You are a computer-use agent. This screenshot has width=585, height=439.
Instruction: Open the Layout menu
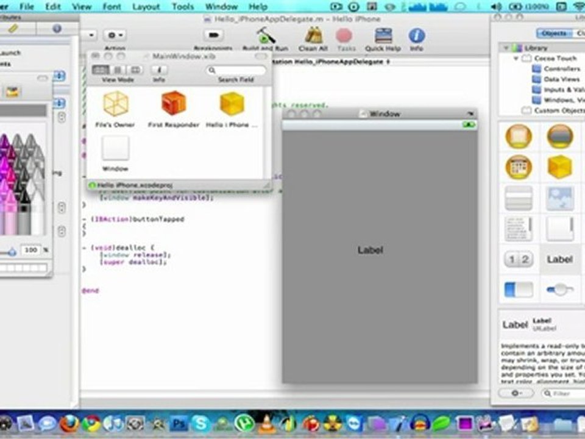coord(146,6)
